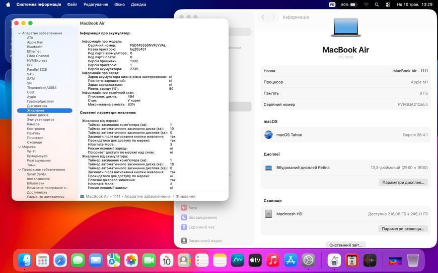Open Екранний час in Settings sidebar
Screen dimensions: 438x273
coord(198,227)
